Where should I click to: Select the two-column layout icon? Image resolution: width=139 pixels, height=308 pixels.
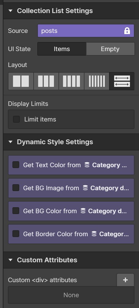click(21, 81)
